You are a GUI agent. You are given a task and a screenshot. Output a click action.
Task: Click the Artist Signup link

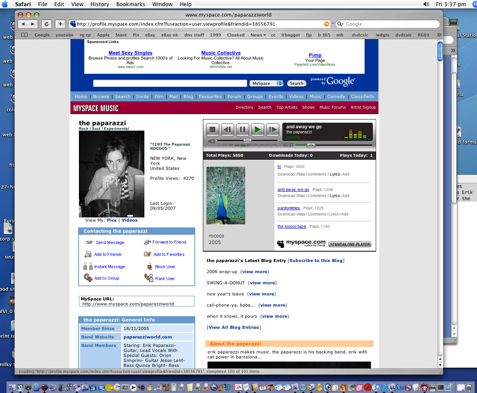point(363,108)
